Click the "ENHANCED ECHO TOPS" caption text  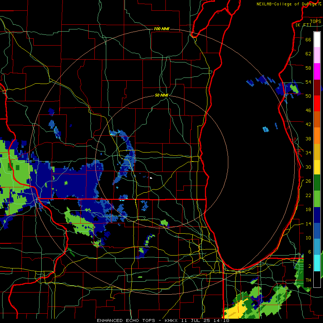point(126,320)
